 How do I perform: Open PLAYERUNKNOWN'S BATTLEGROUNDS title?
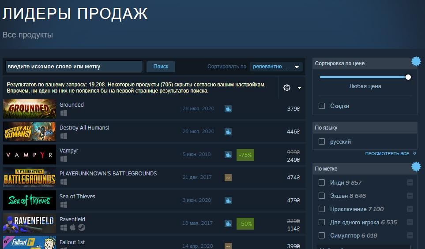pos(108,174)
